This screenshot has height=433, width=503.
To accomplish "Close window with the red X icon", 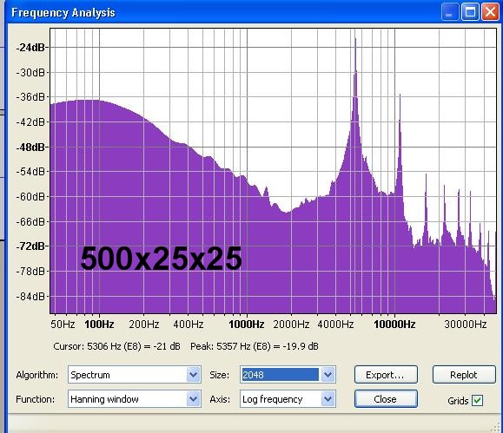I will [491, 12].
